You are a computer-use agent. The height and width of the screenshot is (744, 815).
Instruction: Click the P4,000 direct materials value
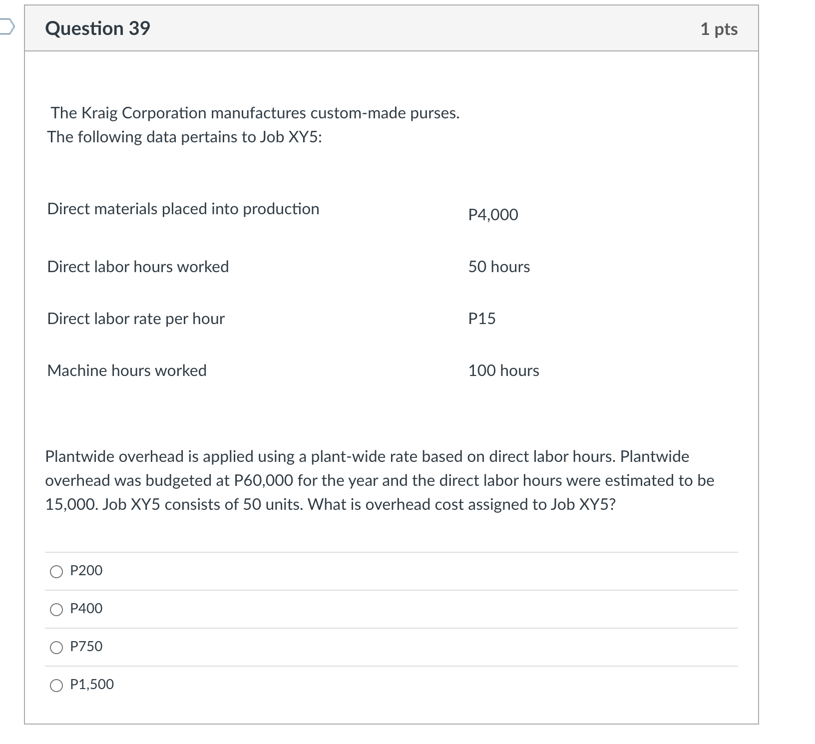[x=492, y=215]
